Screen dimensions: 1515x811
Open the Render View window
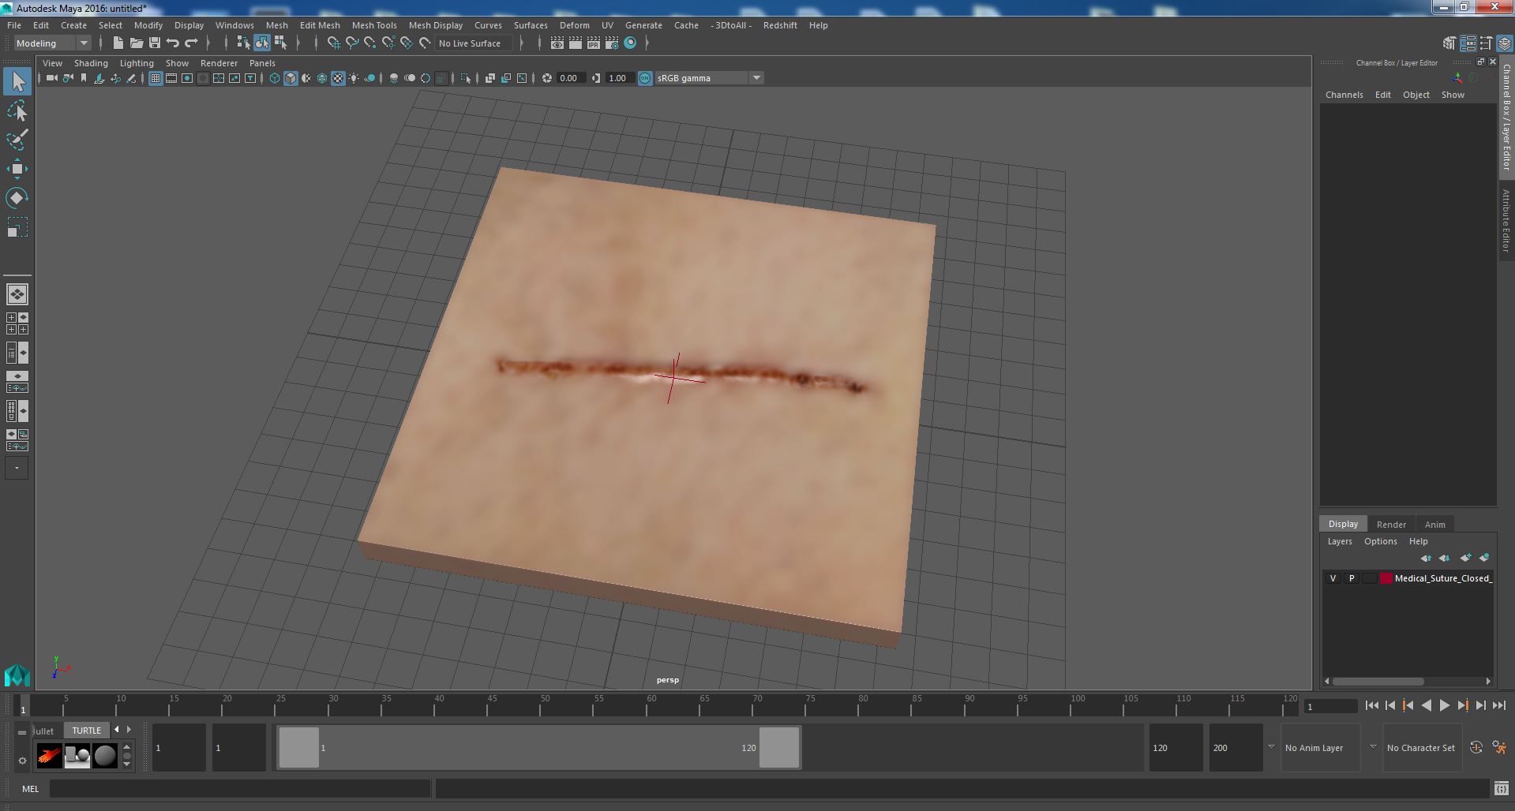pyautogui.click(x=557, y=43)
